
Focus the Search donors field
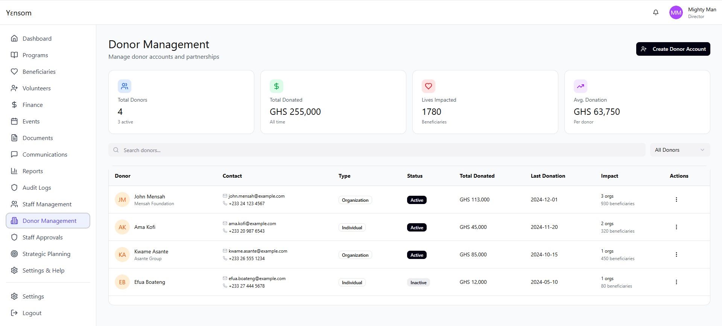(377, 150)
